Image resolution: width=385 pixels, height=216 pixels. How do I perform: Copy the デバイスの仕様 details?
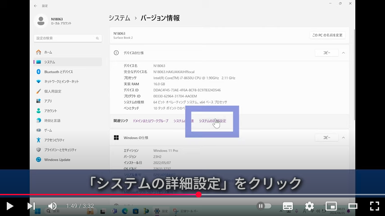327,53
